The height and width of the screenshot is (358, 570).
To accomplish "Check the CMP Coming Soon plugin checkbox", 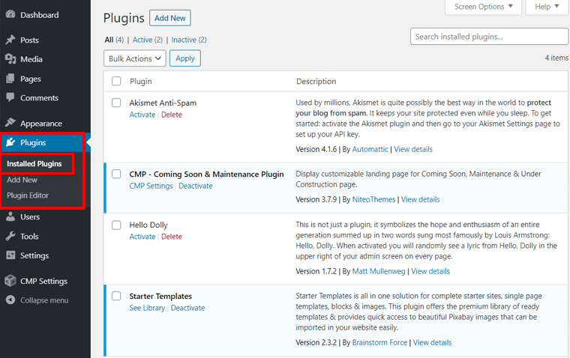I will point(116,174).
